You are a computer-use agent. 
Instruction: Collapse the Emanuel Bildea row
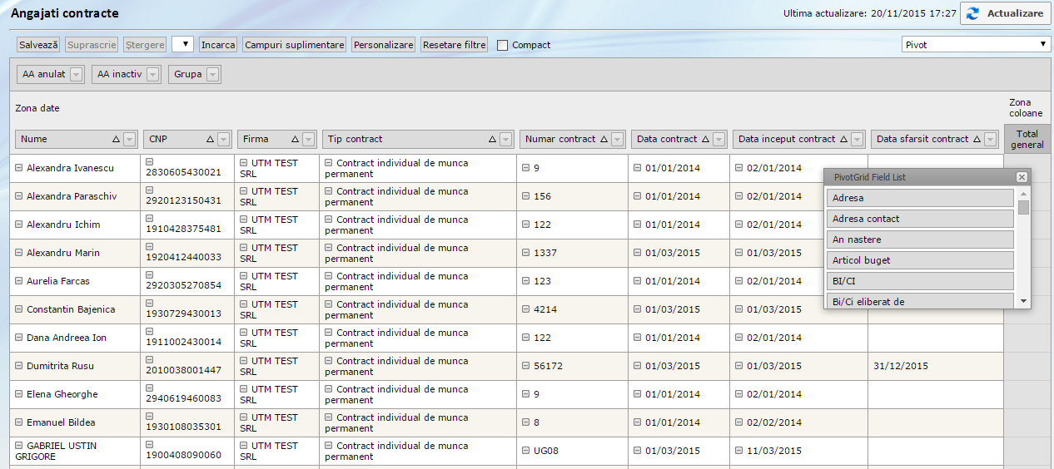[x=19, y=422]
